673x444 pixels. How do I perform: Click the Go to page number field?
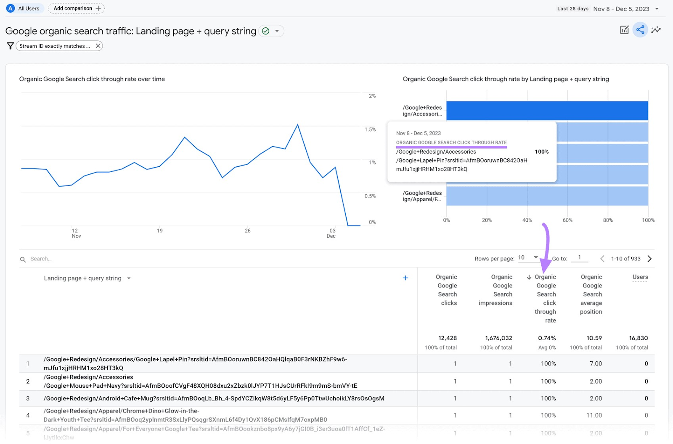tap(580, 258)
